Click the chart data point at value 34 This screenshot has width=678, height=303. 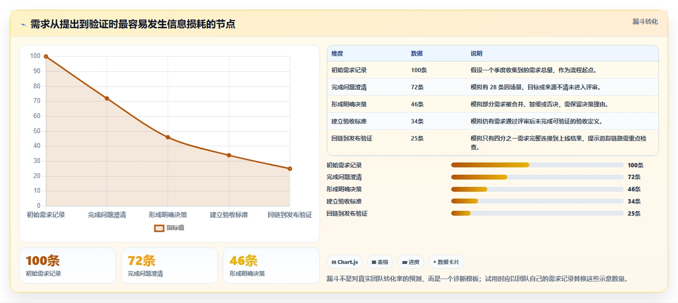(x=229, y=155)
